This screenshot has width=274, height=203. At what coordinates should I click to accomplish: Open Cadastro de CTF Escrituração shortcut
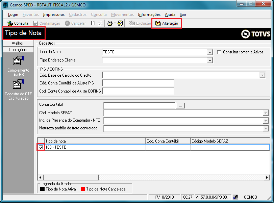pos(18,90)
